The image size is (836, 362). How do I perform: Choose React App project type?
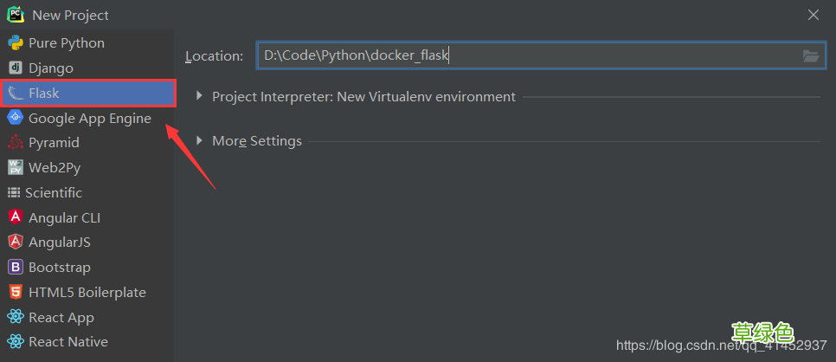(61, 318)
